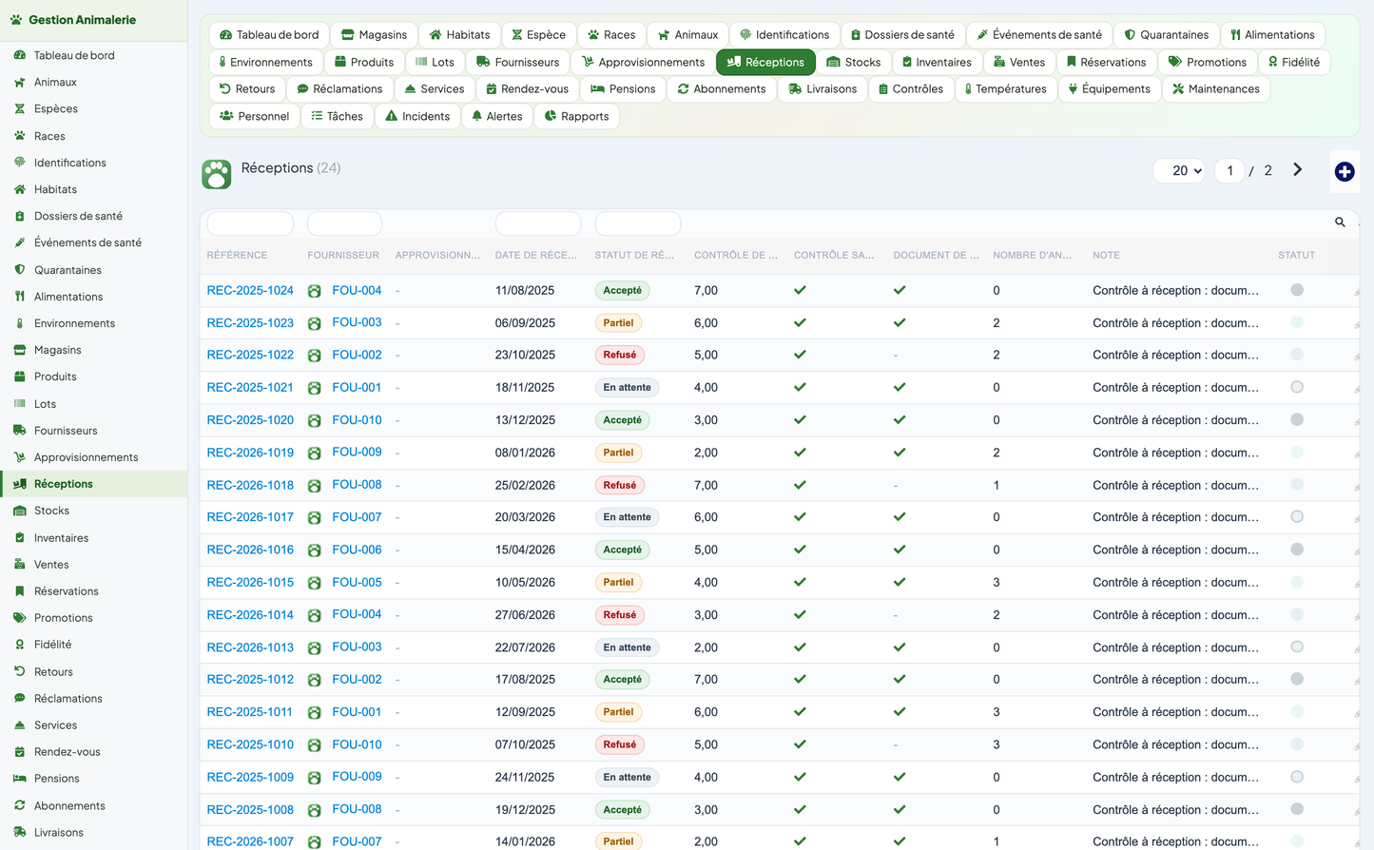Click the blue plus icon to add a reception
The width and height of the screenshot is (1374, 850).
(x=1344, y=171)
